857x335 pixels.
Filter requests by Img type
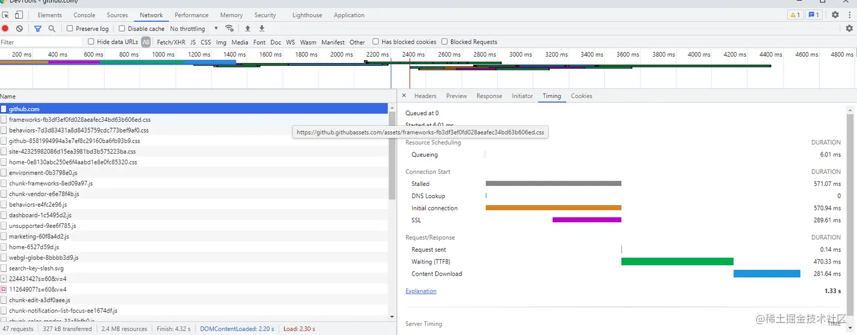[x=221, y=42]
